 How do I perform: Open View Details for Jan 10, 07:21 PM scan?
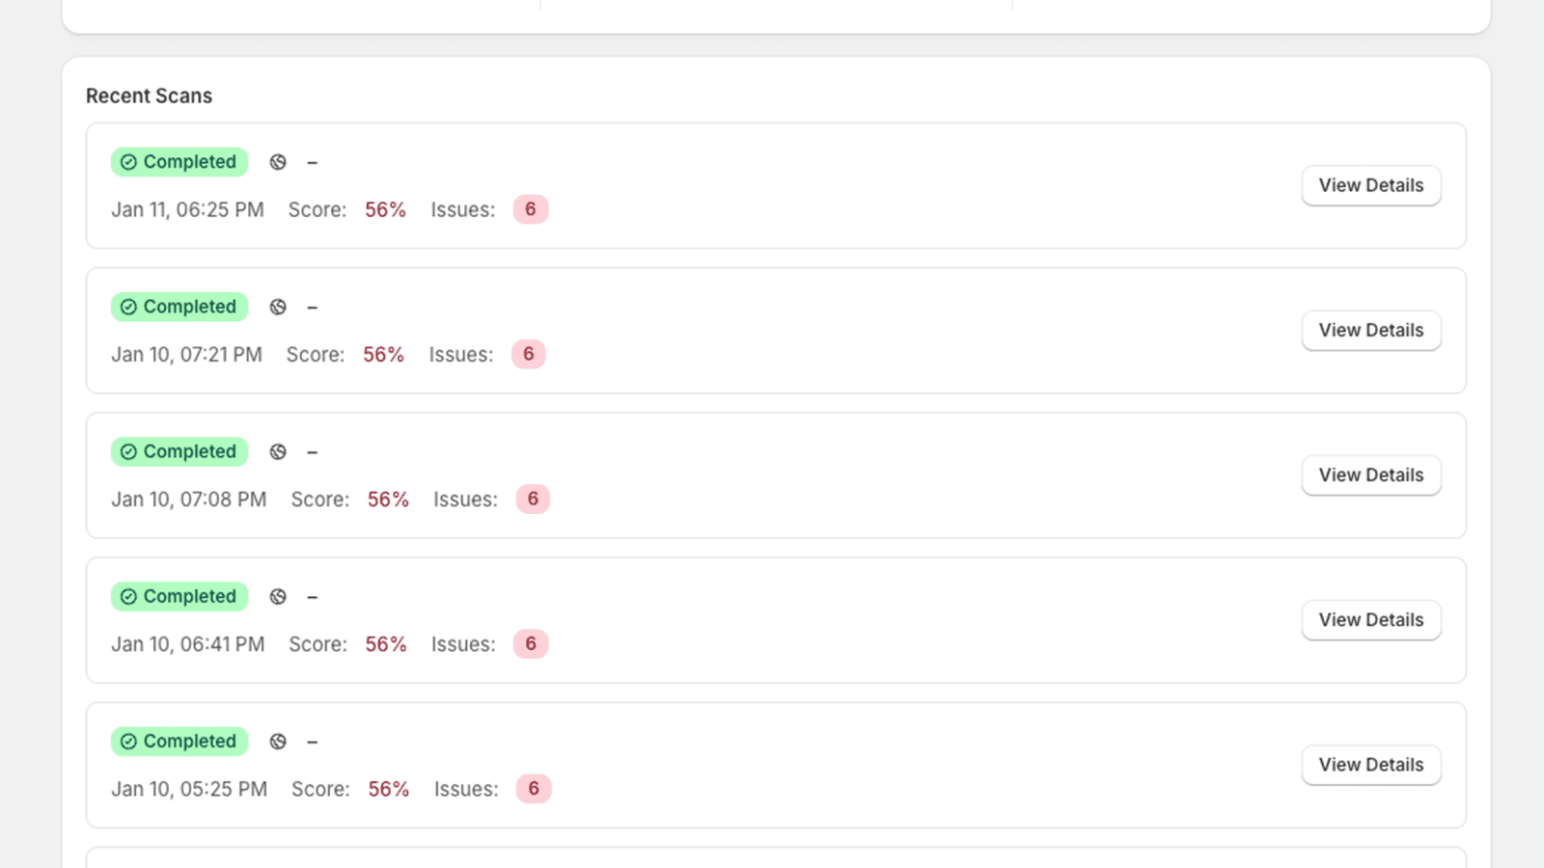(x=1370, y=330)
